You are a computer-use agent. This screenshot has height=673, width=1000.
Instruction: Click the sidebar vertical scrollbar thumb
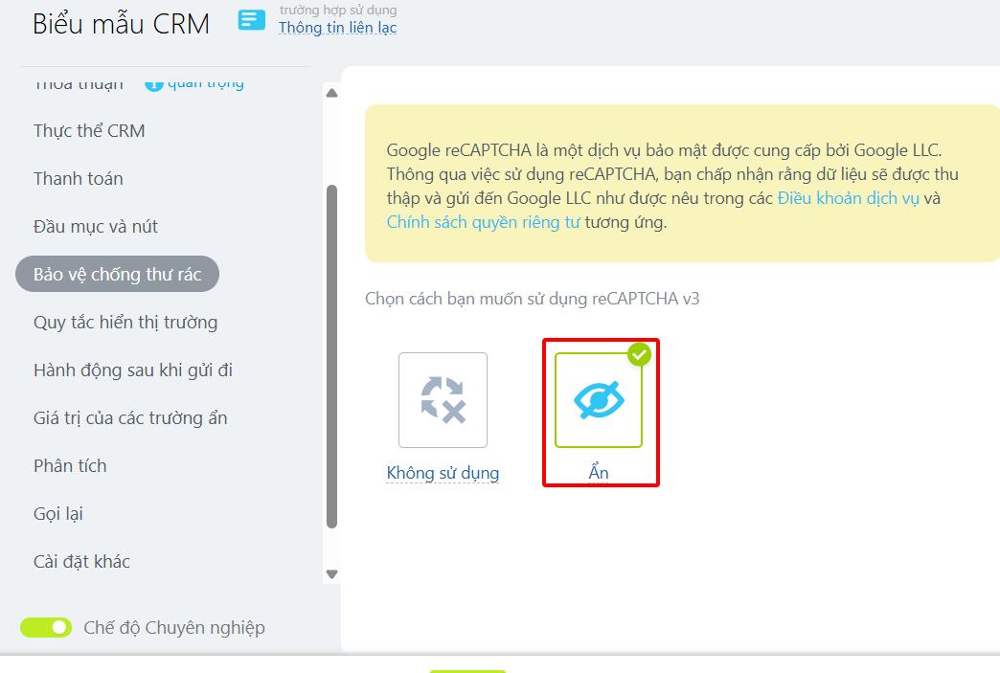point(331,357)
